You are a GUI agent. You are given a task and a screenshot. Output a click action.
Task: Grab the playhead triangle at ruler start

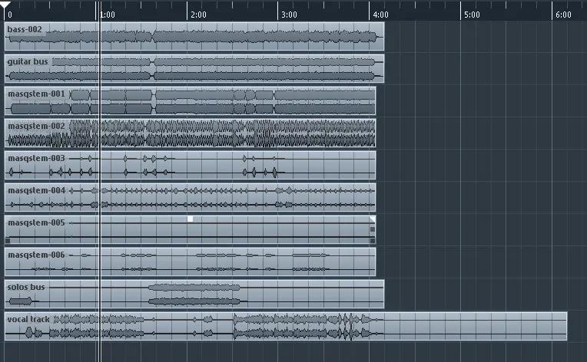point(5,5)
